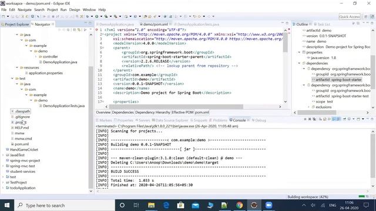
Task: Open the Effective POM tab
Action: pyautogui.click(x=183, y=112)
